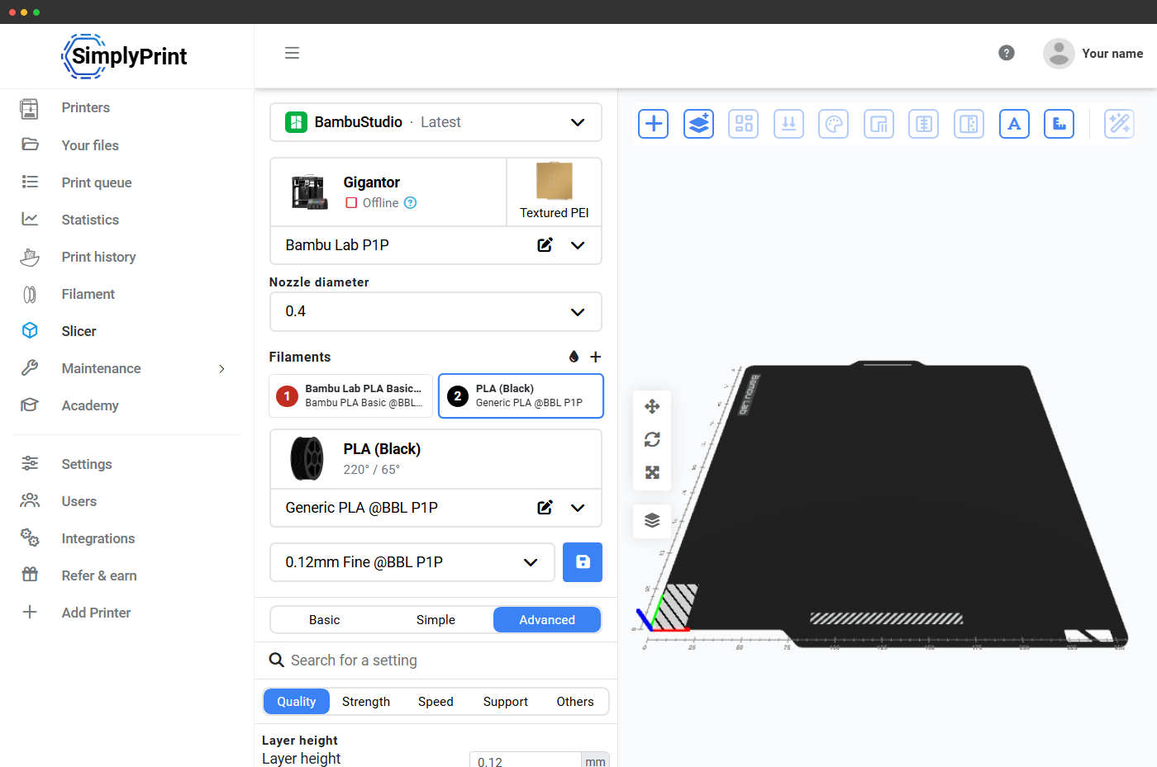Open the BambuStudio slicer version dropdown
This screenshot has width=1157, height=767.
[x=436, y=122]
